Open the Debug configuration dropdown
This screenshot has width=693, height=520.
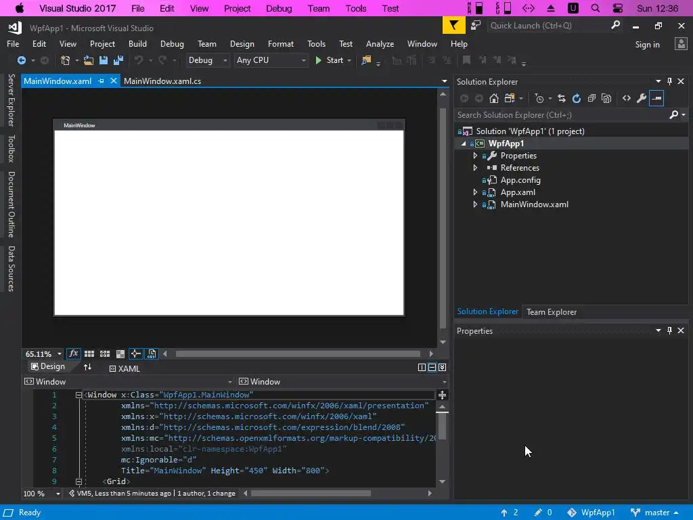(207, 60)
